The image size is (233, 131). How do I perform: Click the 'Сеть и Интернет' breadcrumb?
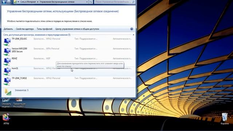tap(28, 2)
